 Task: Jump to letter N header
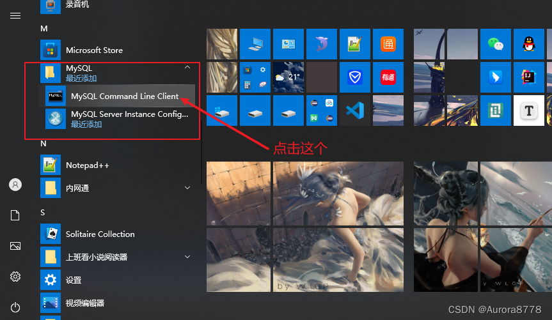coord(43,144)
